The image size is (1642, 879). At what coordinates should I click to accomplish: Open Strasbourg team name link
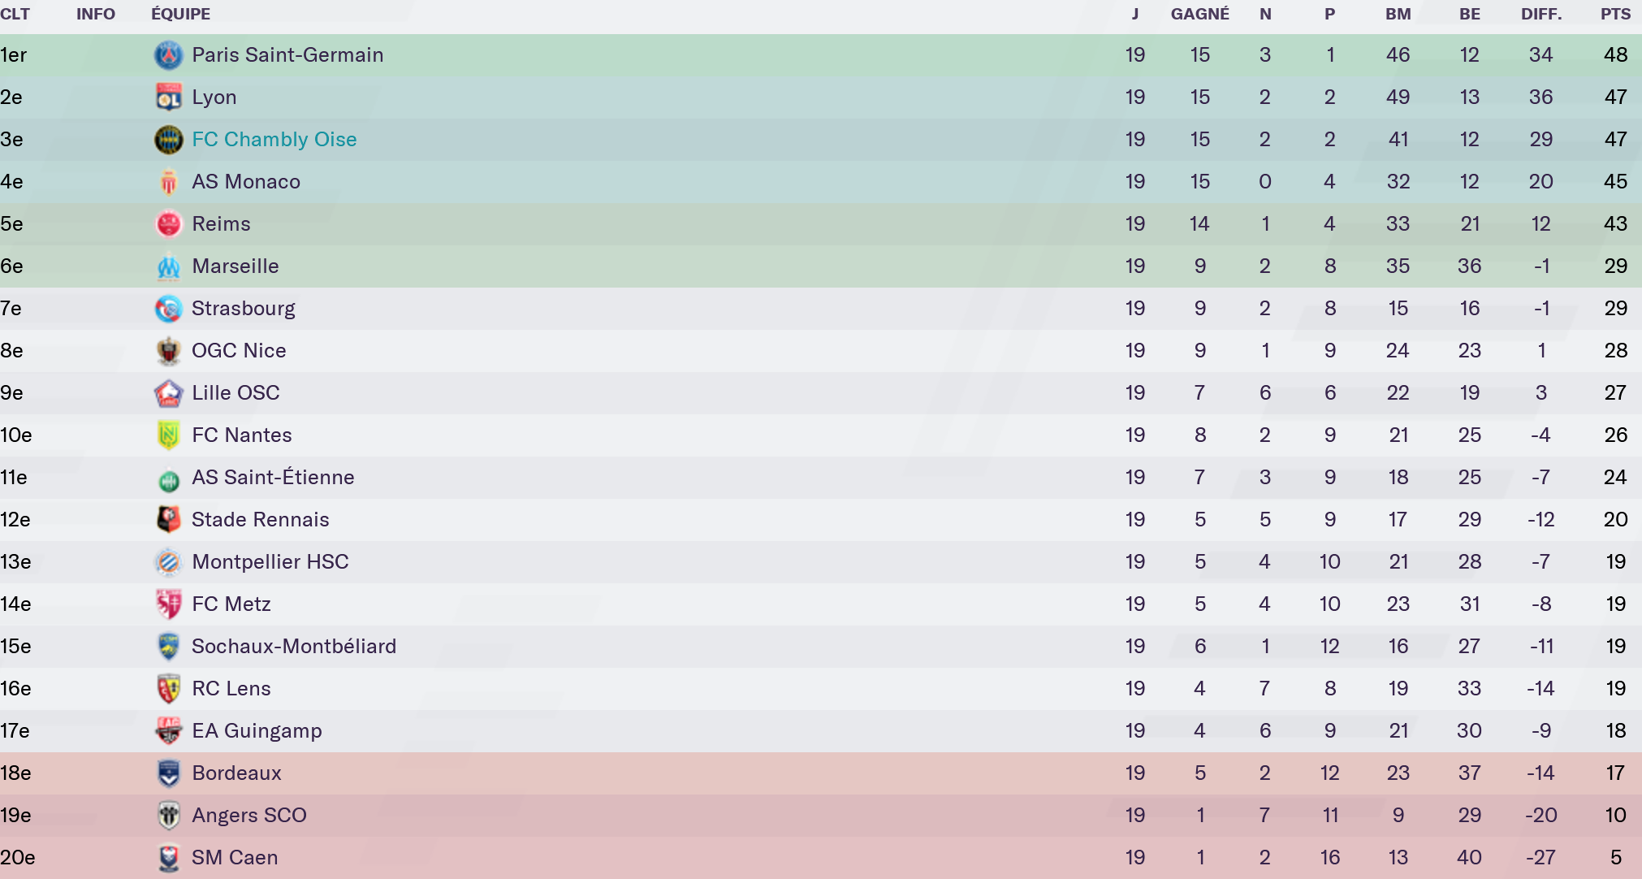[x=243, y=309]
